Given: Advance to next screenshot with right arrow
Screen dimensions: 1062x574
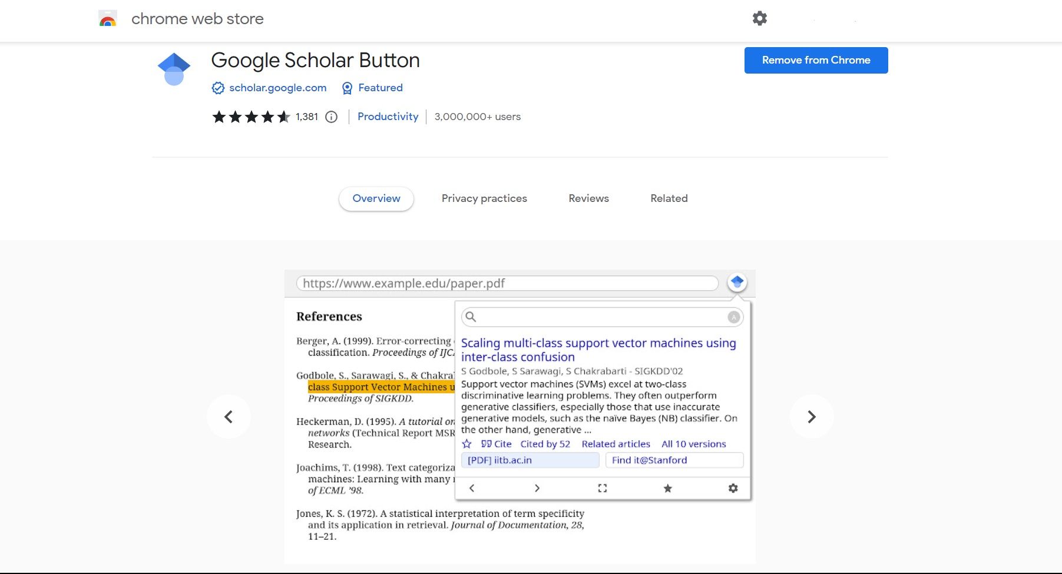Looking at the screenshot, I should tap(812, 416).
